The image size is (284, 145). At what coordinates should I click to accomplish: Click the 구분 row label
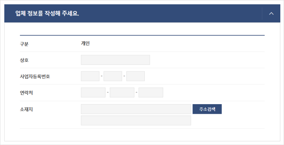coord(24,44)
